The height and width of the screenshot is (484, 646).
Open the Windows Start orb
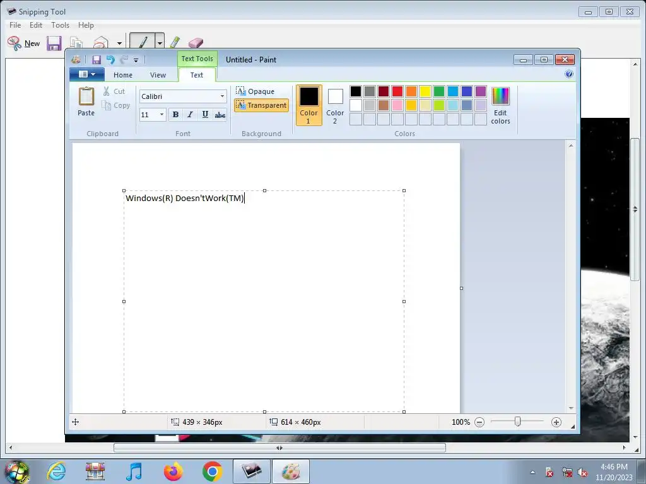point(16,472)
